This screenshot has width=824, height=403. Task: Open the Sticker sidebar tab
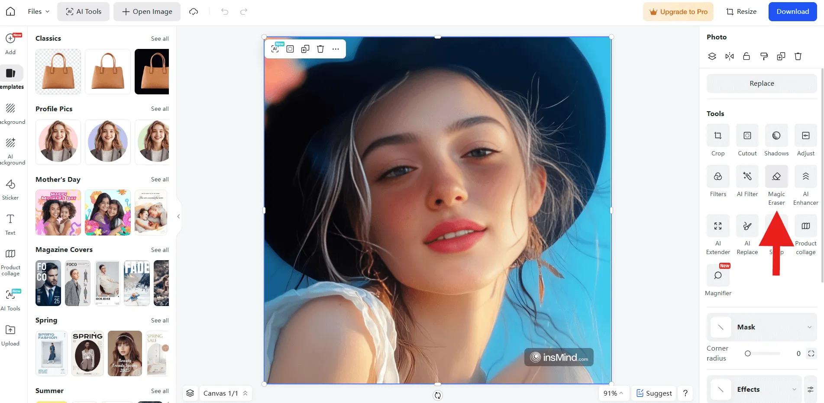tap(10, 190)
